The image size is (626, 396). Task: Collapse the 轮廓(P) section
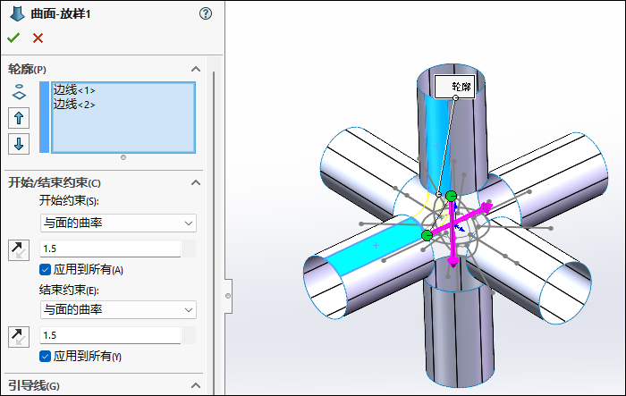pyautogui.click(x=196, y=69)
